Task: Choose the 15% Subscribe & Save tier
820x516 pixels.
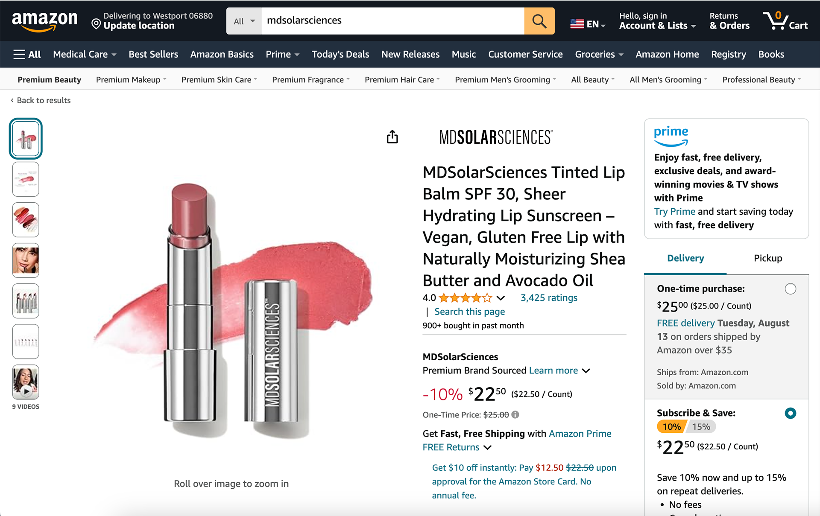Action: [701, 427]
